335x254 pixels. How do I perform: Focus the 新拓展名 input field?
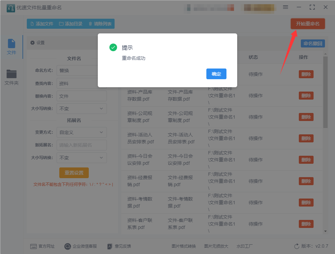tap(82, 145)
